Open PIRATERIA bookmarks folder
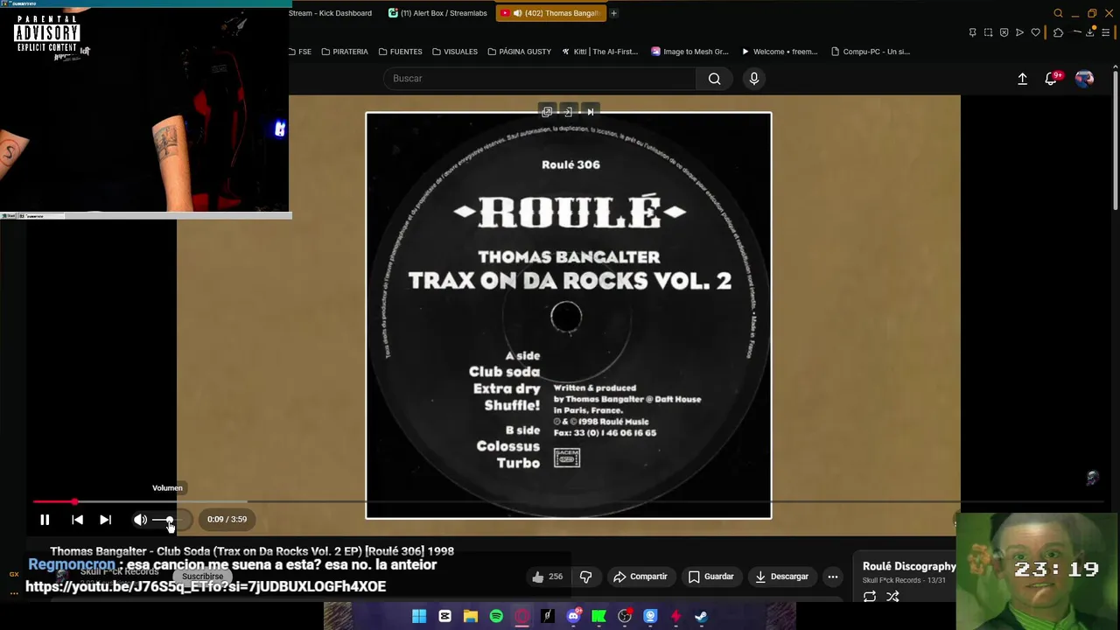The height and width of the screenshot is (630, 1120). [345, 52]
